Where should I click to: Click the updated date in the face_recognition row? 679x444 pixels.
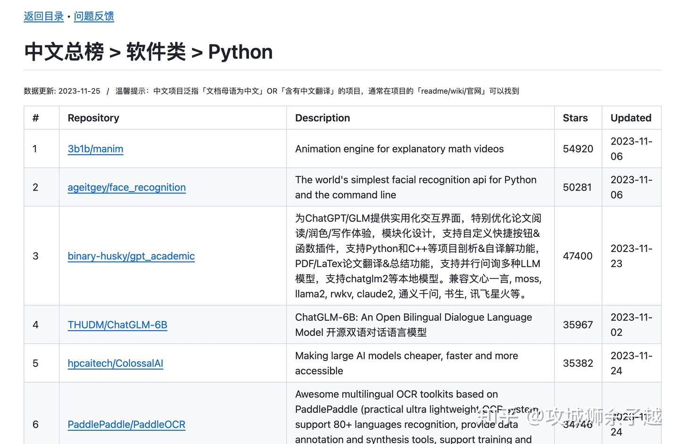(x=631, y=187)
